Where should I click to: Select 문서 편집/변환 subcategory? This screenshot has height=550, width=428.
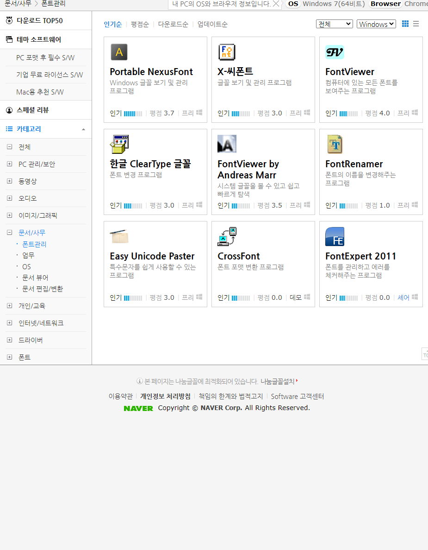(x=43, y=289)
